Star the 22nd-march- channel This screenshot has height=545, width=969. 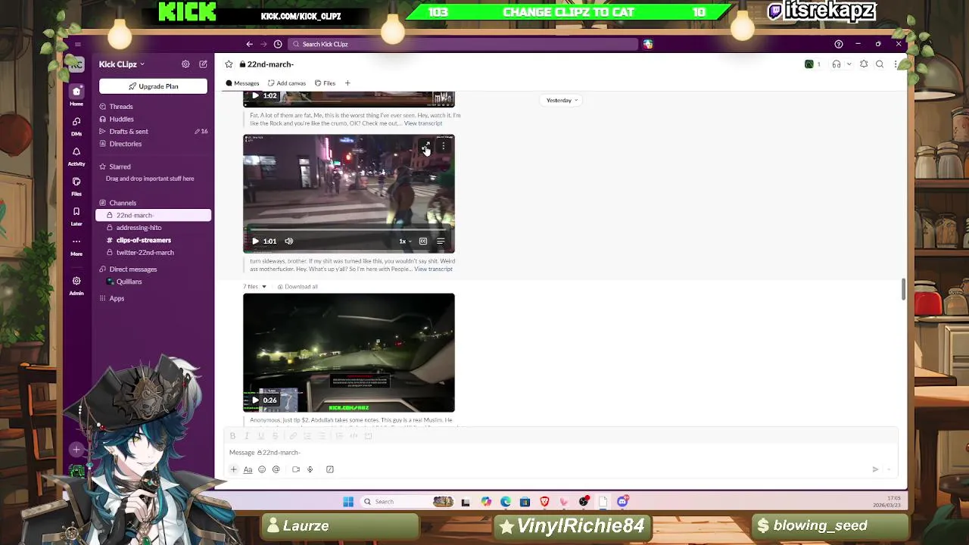click(229, 64)
